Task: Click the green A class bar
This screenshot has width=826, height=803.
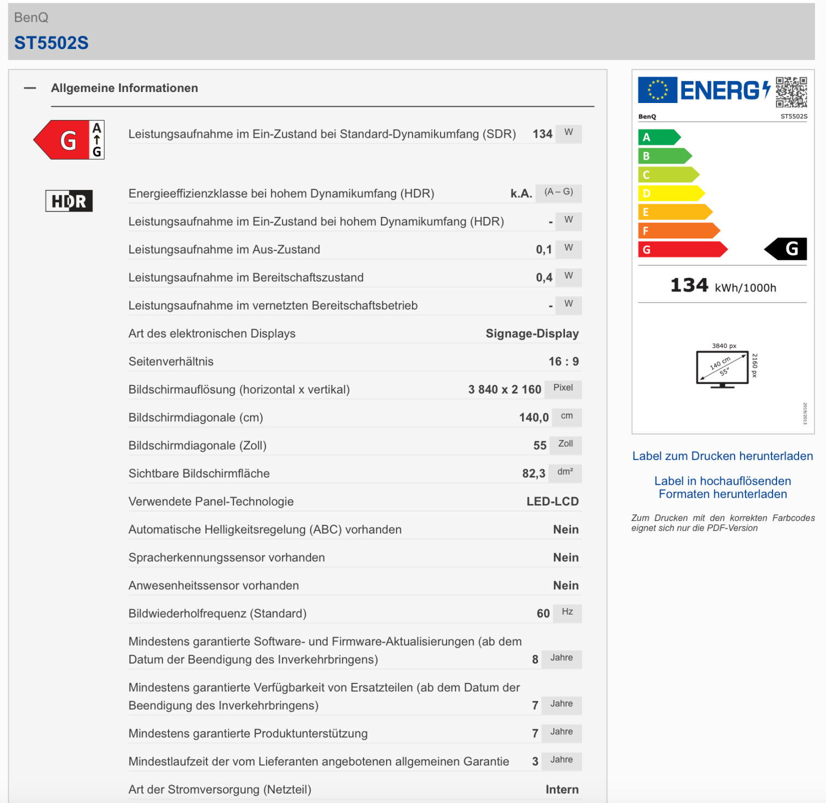Action: [659, 137]
